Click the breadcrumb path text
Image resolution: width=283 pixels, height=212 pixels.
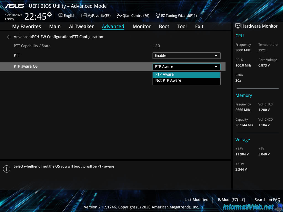tap(59, 37)
